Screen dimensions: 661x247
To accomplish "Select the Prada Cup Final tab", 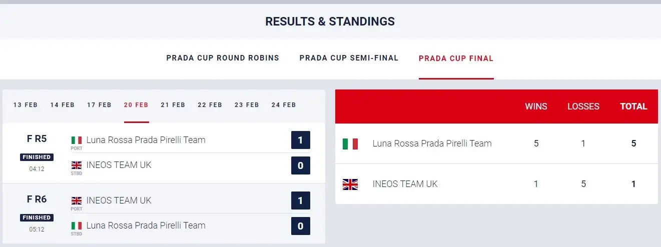I will [x=456, y=58].
